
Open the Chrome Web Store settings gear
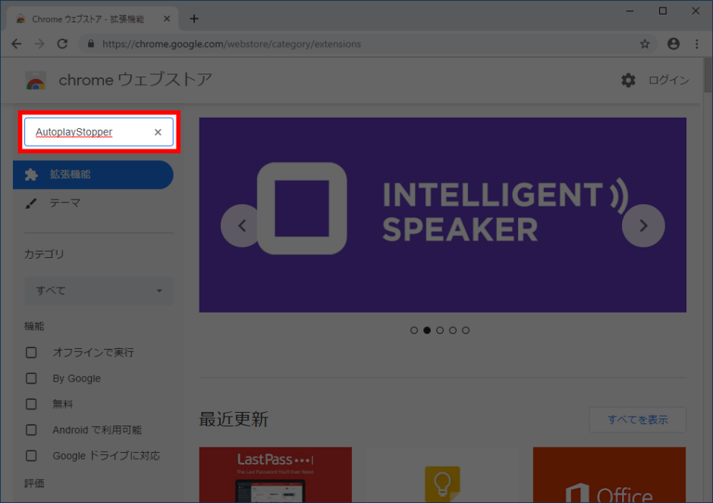(x=628, y=79)
